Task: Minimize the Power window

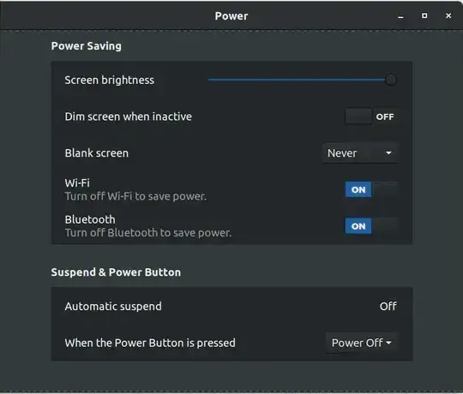Action: [400, 16]
